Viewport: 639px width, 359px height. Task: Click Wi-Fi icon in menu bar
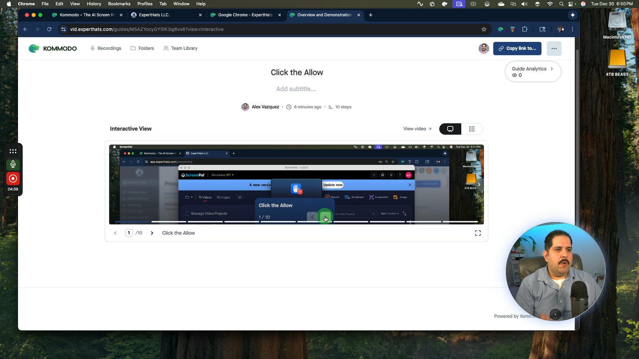click(550, 4)
